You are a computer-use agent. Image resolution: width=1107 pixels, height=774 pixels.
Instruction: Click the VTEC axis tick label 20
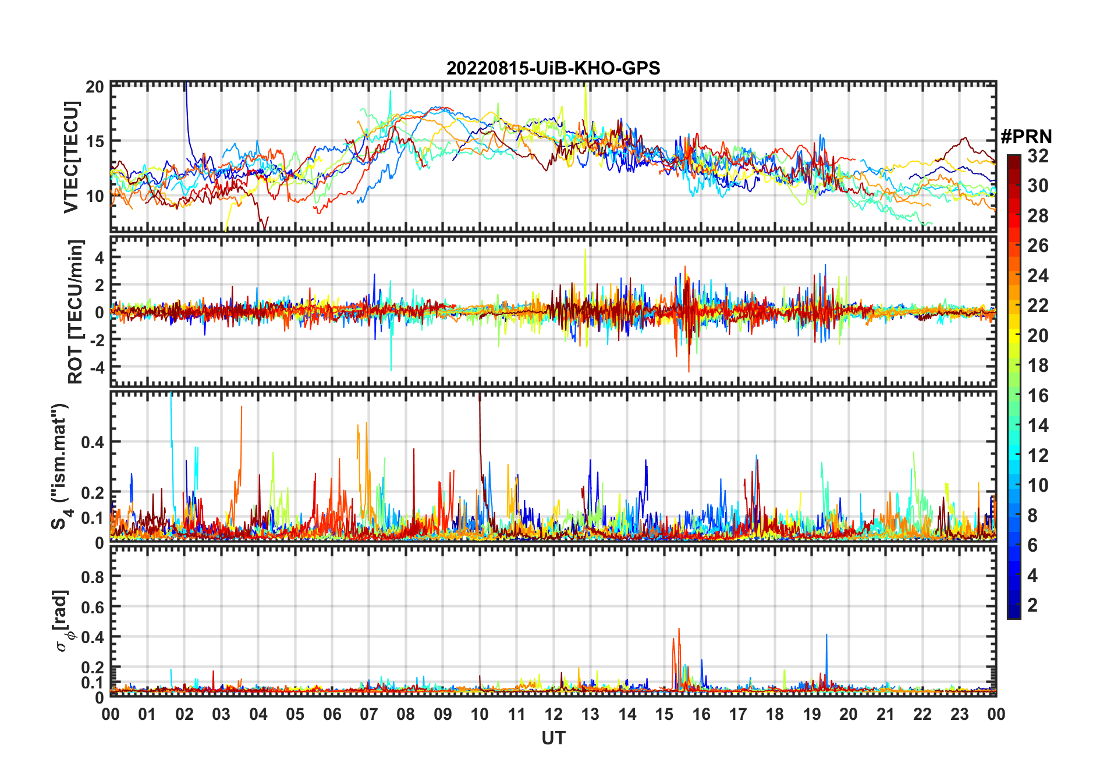coord(95,87)
